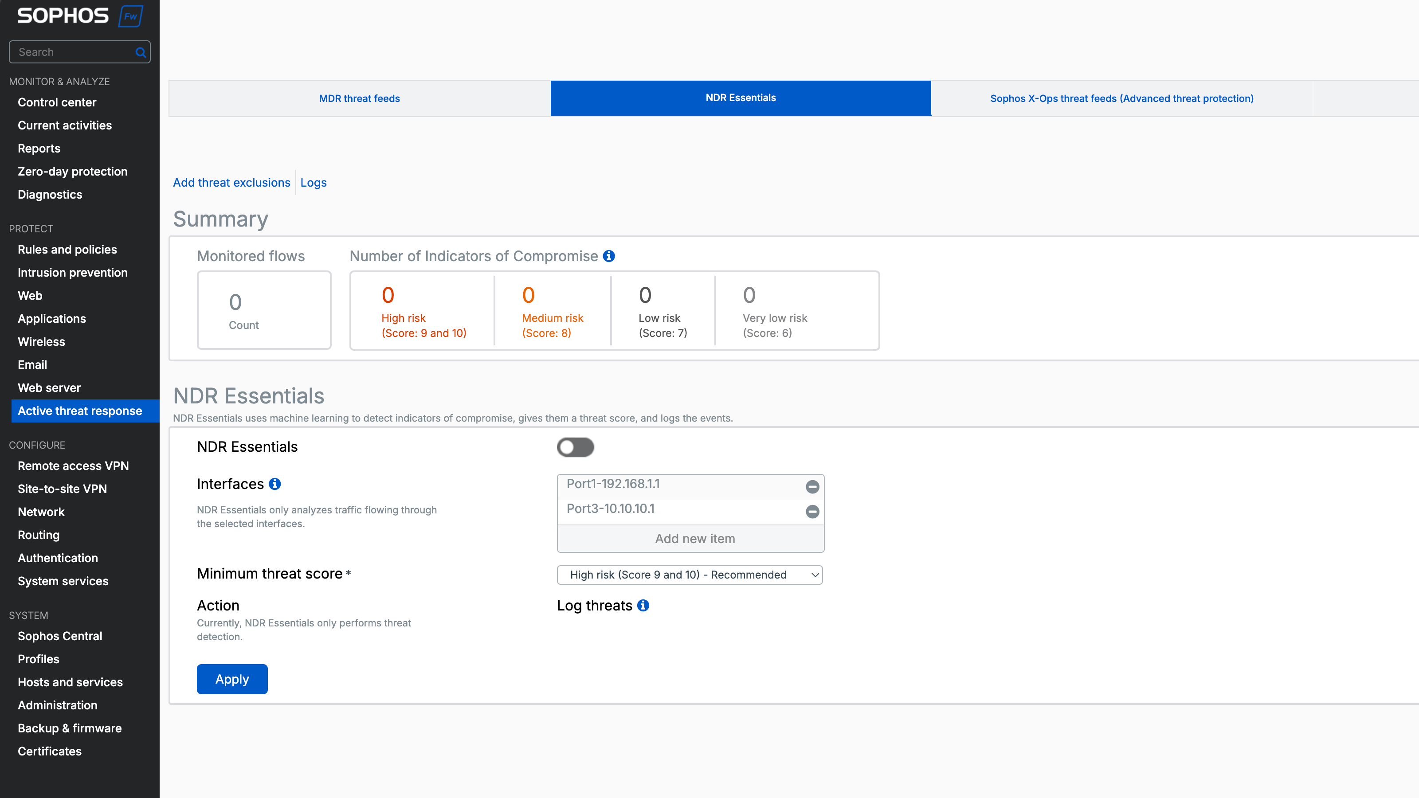Open Backup & firmware menu item
This screenshot has height=798, width=1419.
pyautogui.click(x=70, y=728)
